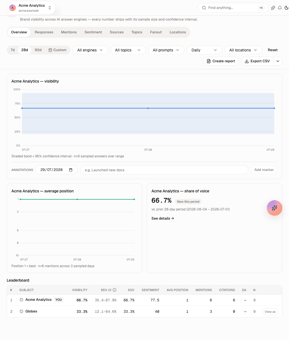Viewport: 289px width, 340px height.
Task: Click the Citations column header
Action: click(227, 290)
